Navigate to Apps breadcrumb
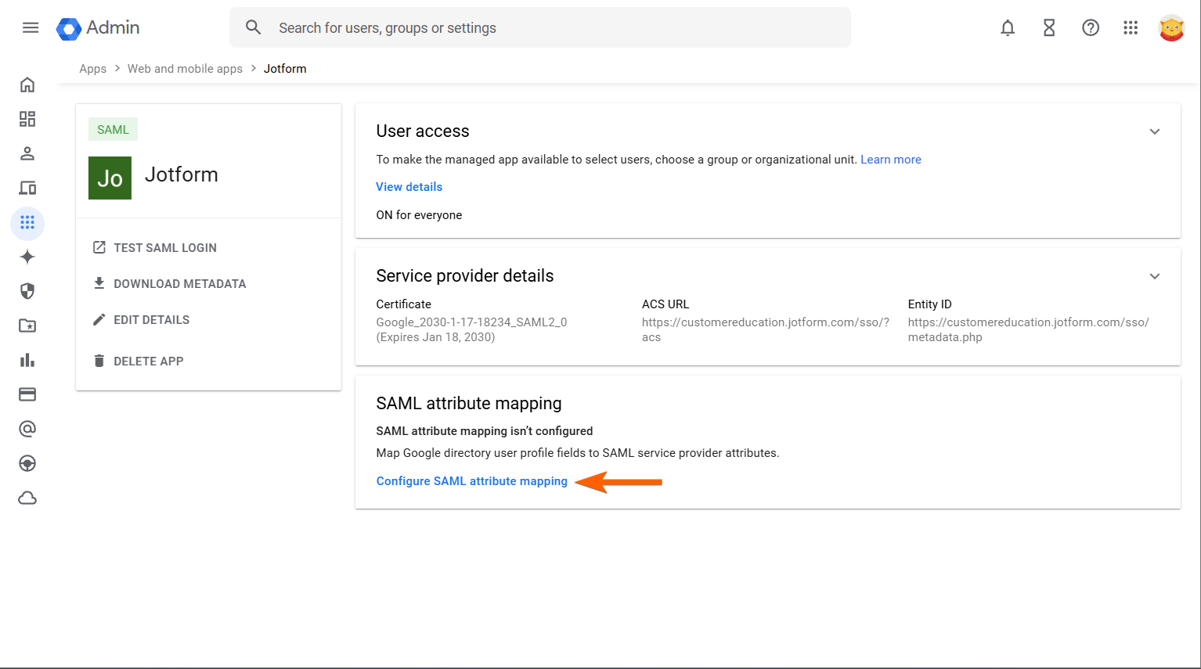 pos(92,69)
